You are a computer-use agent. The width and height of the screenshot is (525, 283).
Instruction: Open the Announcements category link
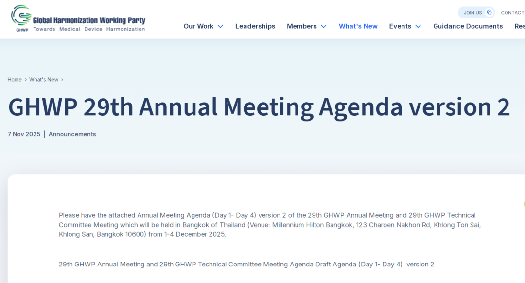point(72,134)
